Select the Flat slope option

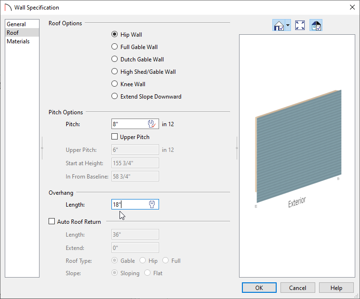[148, 273]
